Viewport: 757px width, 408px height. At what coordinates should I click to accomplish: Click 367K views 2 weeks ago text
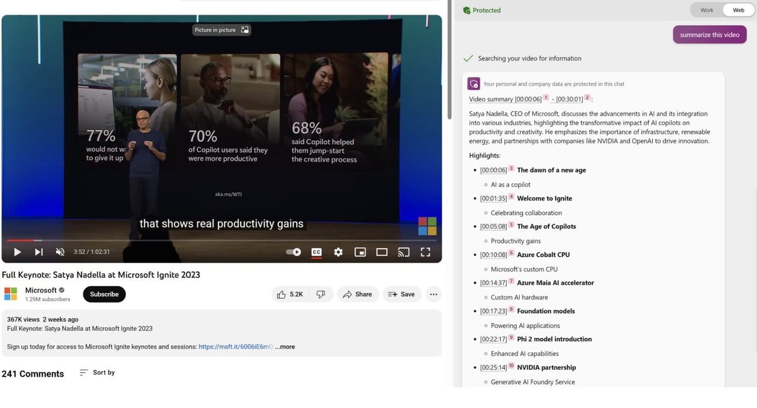click(x=43, y=319)
